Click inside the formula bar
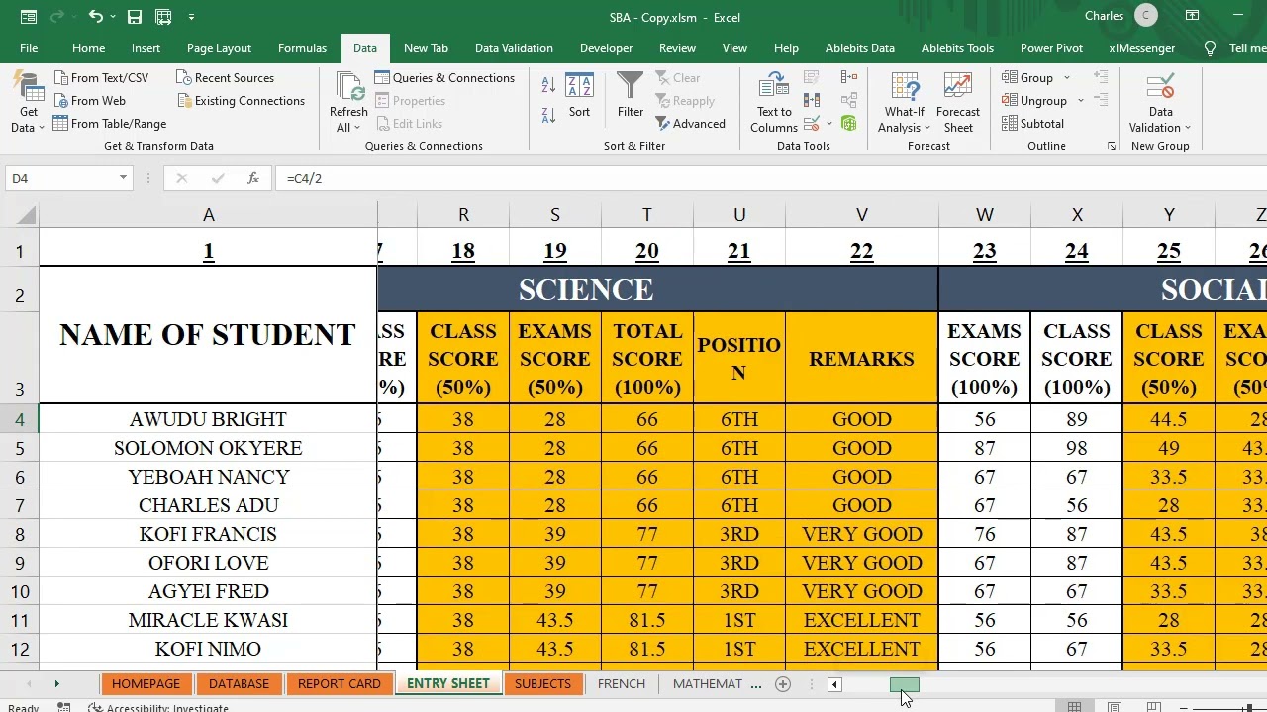This screenshot has width=1267, height=712. [772, 178]
